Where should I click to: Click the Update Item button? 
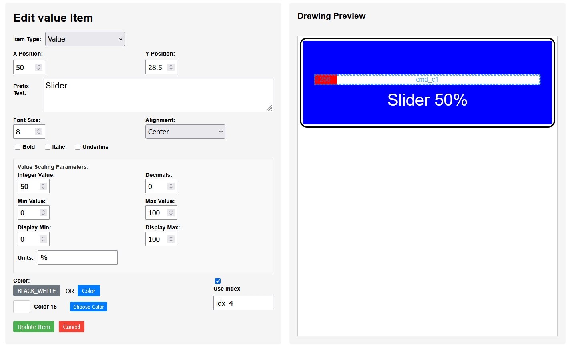pyautogui.click(x=34, y=327)
